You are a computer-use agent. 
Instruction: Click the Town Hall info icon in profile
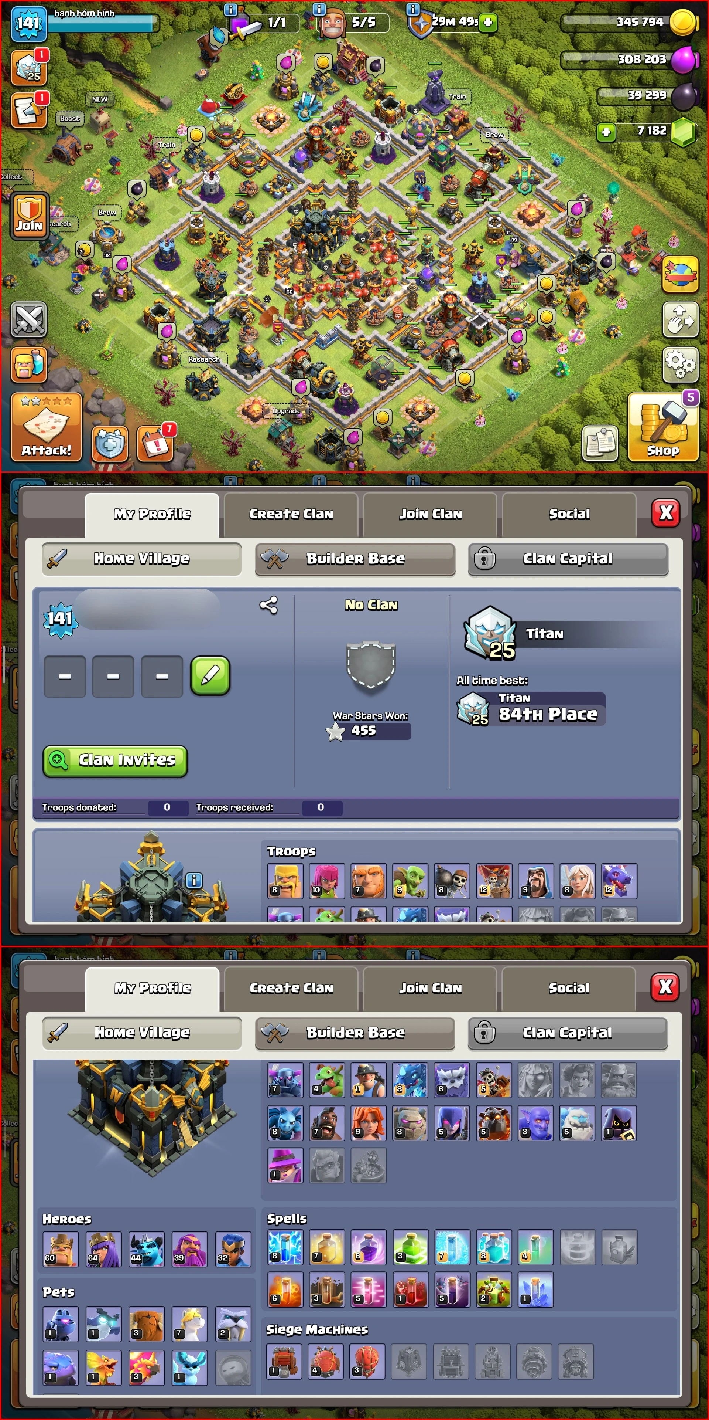click(194, 880)
